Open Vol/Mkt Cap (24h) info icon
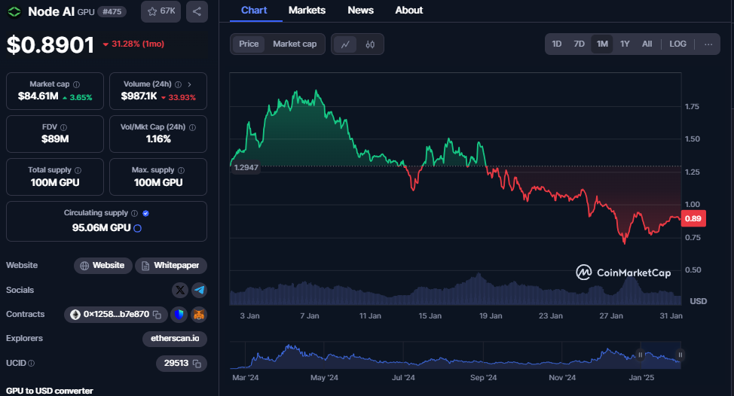The height and width of the screenshot is (396, 734). click(x=192, y=127)
